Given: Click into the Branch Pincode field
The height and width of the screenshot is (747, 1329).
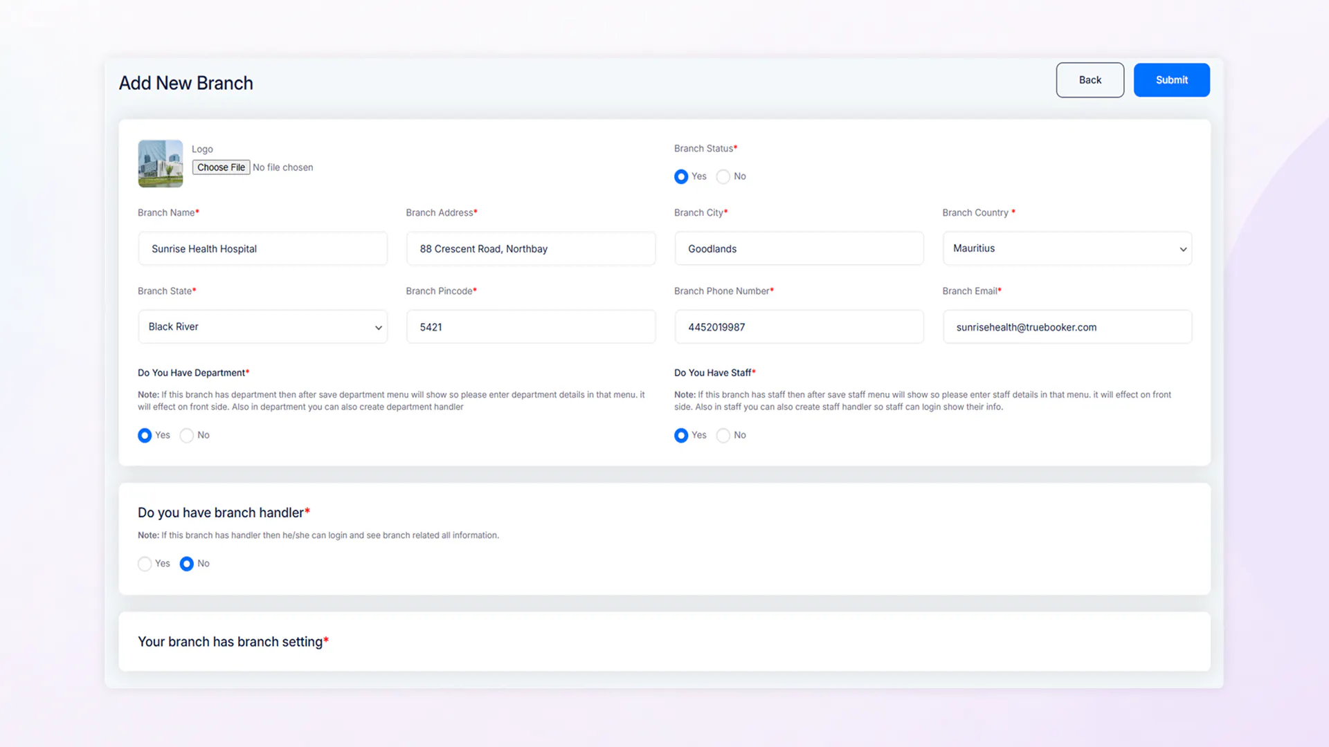Looking at the screenshot, I should (531, 326).
